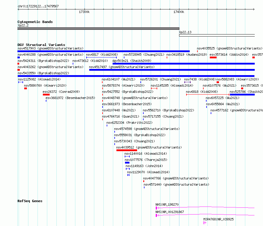Click the red nsv1145285 interval glyph
This screenshot has width=263, height=226.
pyautogui.click(x=154, y=88)
